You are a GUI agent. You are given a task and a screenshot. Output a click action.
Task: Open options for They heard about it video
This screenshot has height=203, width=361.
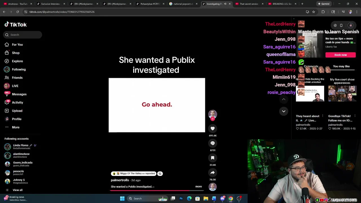pos(323,116)
